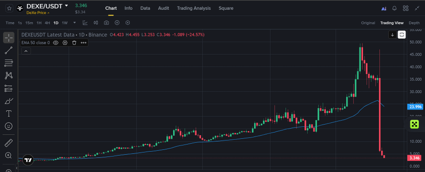Toggle the chart auto-fit button at top right
425x172 pixels.
pyautogui.click(x=402, y=34)
